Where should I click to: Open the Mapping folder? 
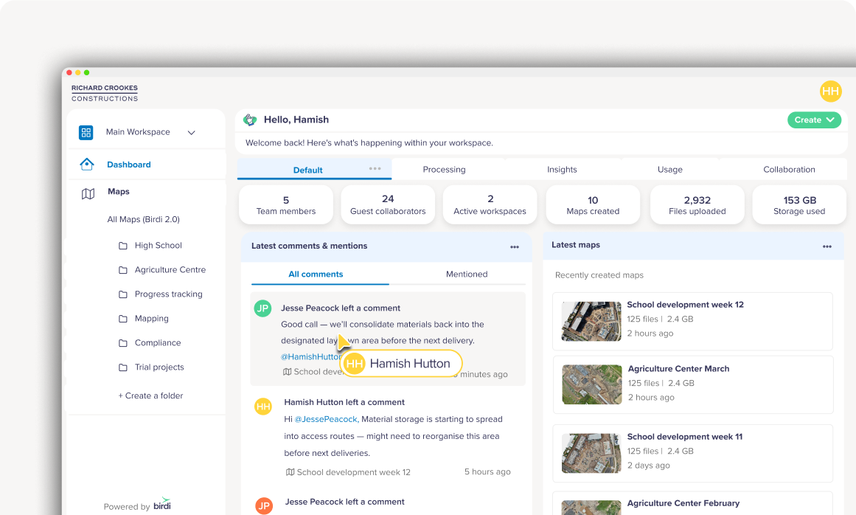(x=152, y=319)
